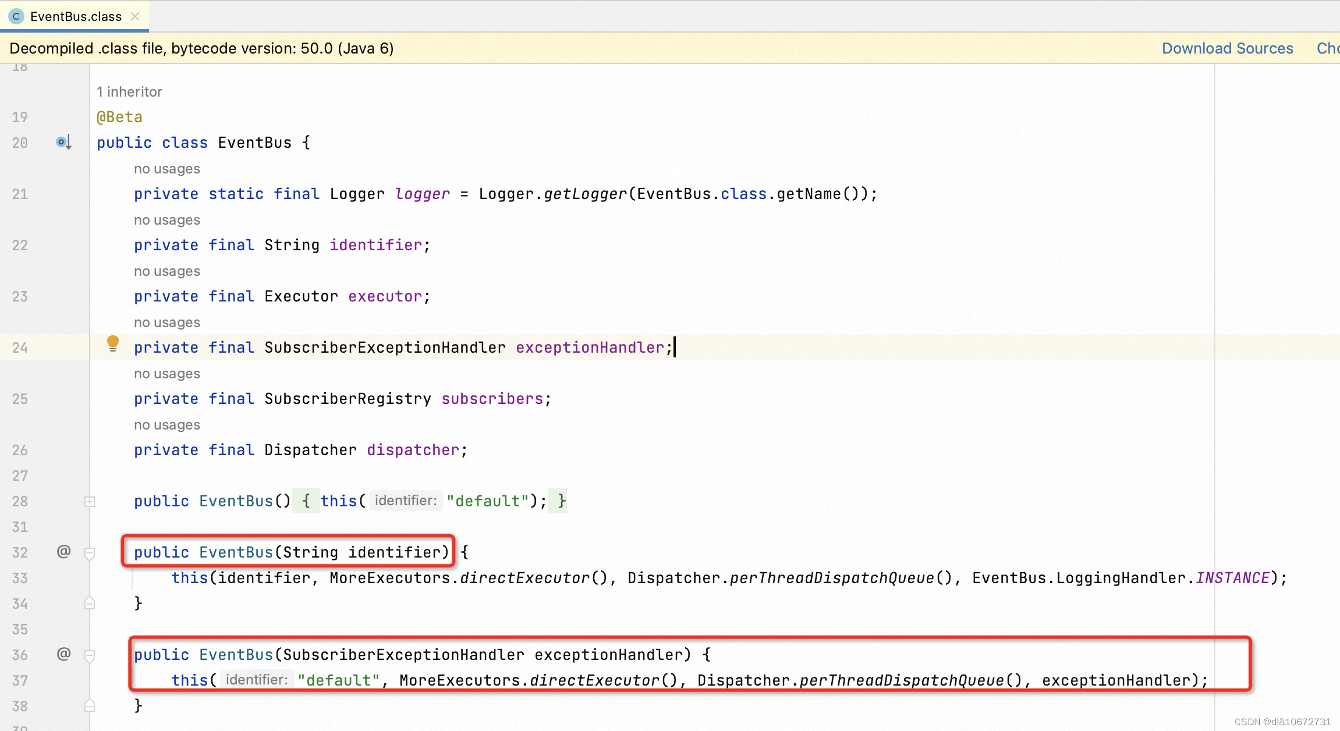Click the SubscriberExceptionHandler type on line 24
This screenshot has height=731, width=1340.
tap(385, 347)
